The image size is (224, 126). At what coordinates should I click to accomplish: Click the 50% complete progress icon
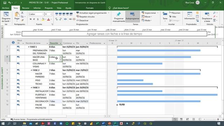(x=64, y=14)
